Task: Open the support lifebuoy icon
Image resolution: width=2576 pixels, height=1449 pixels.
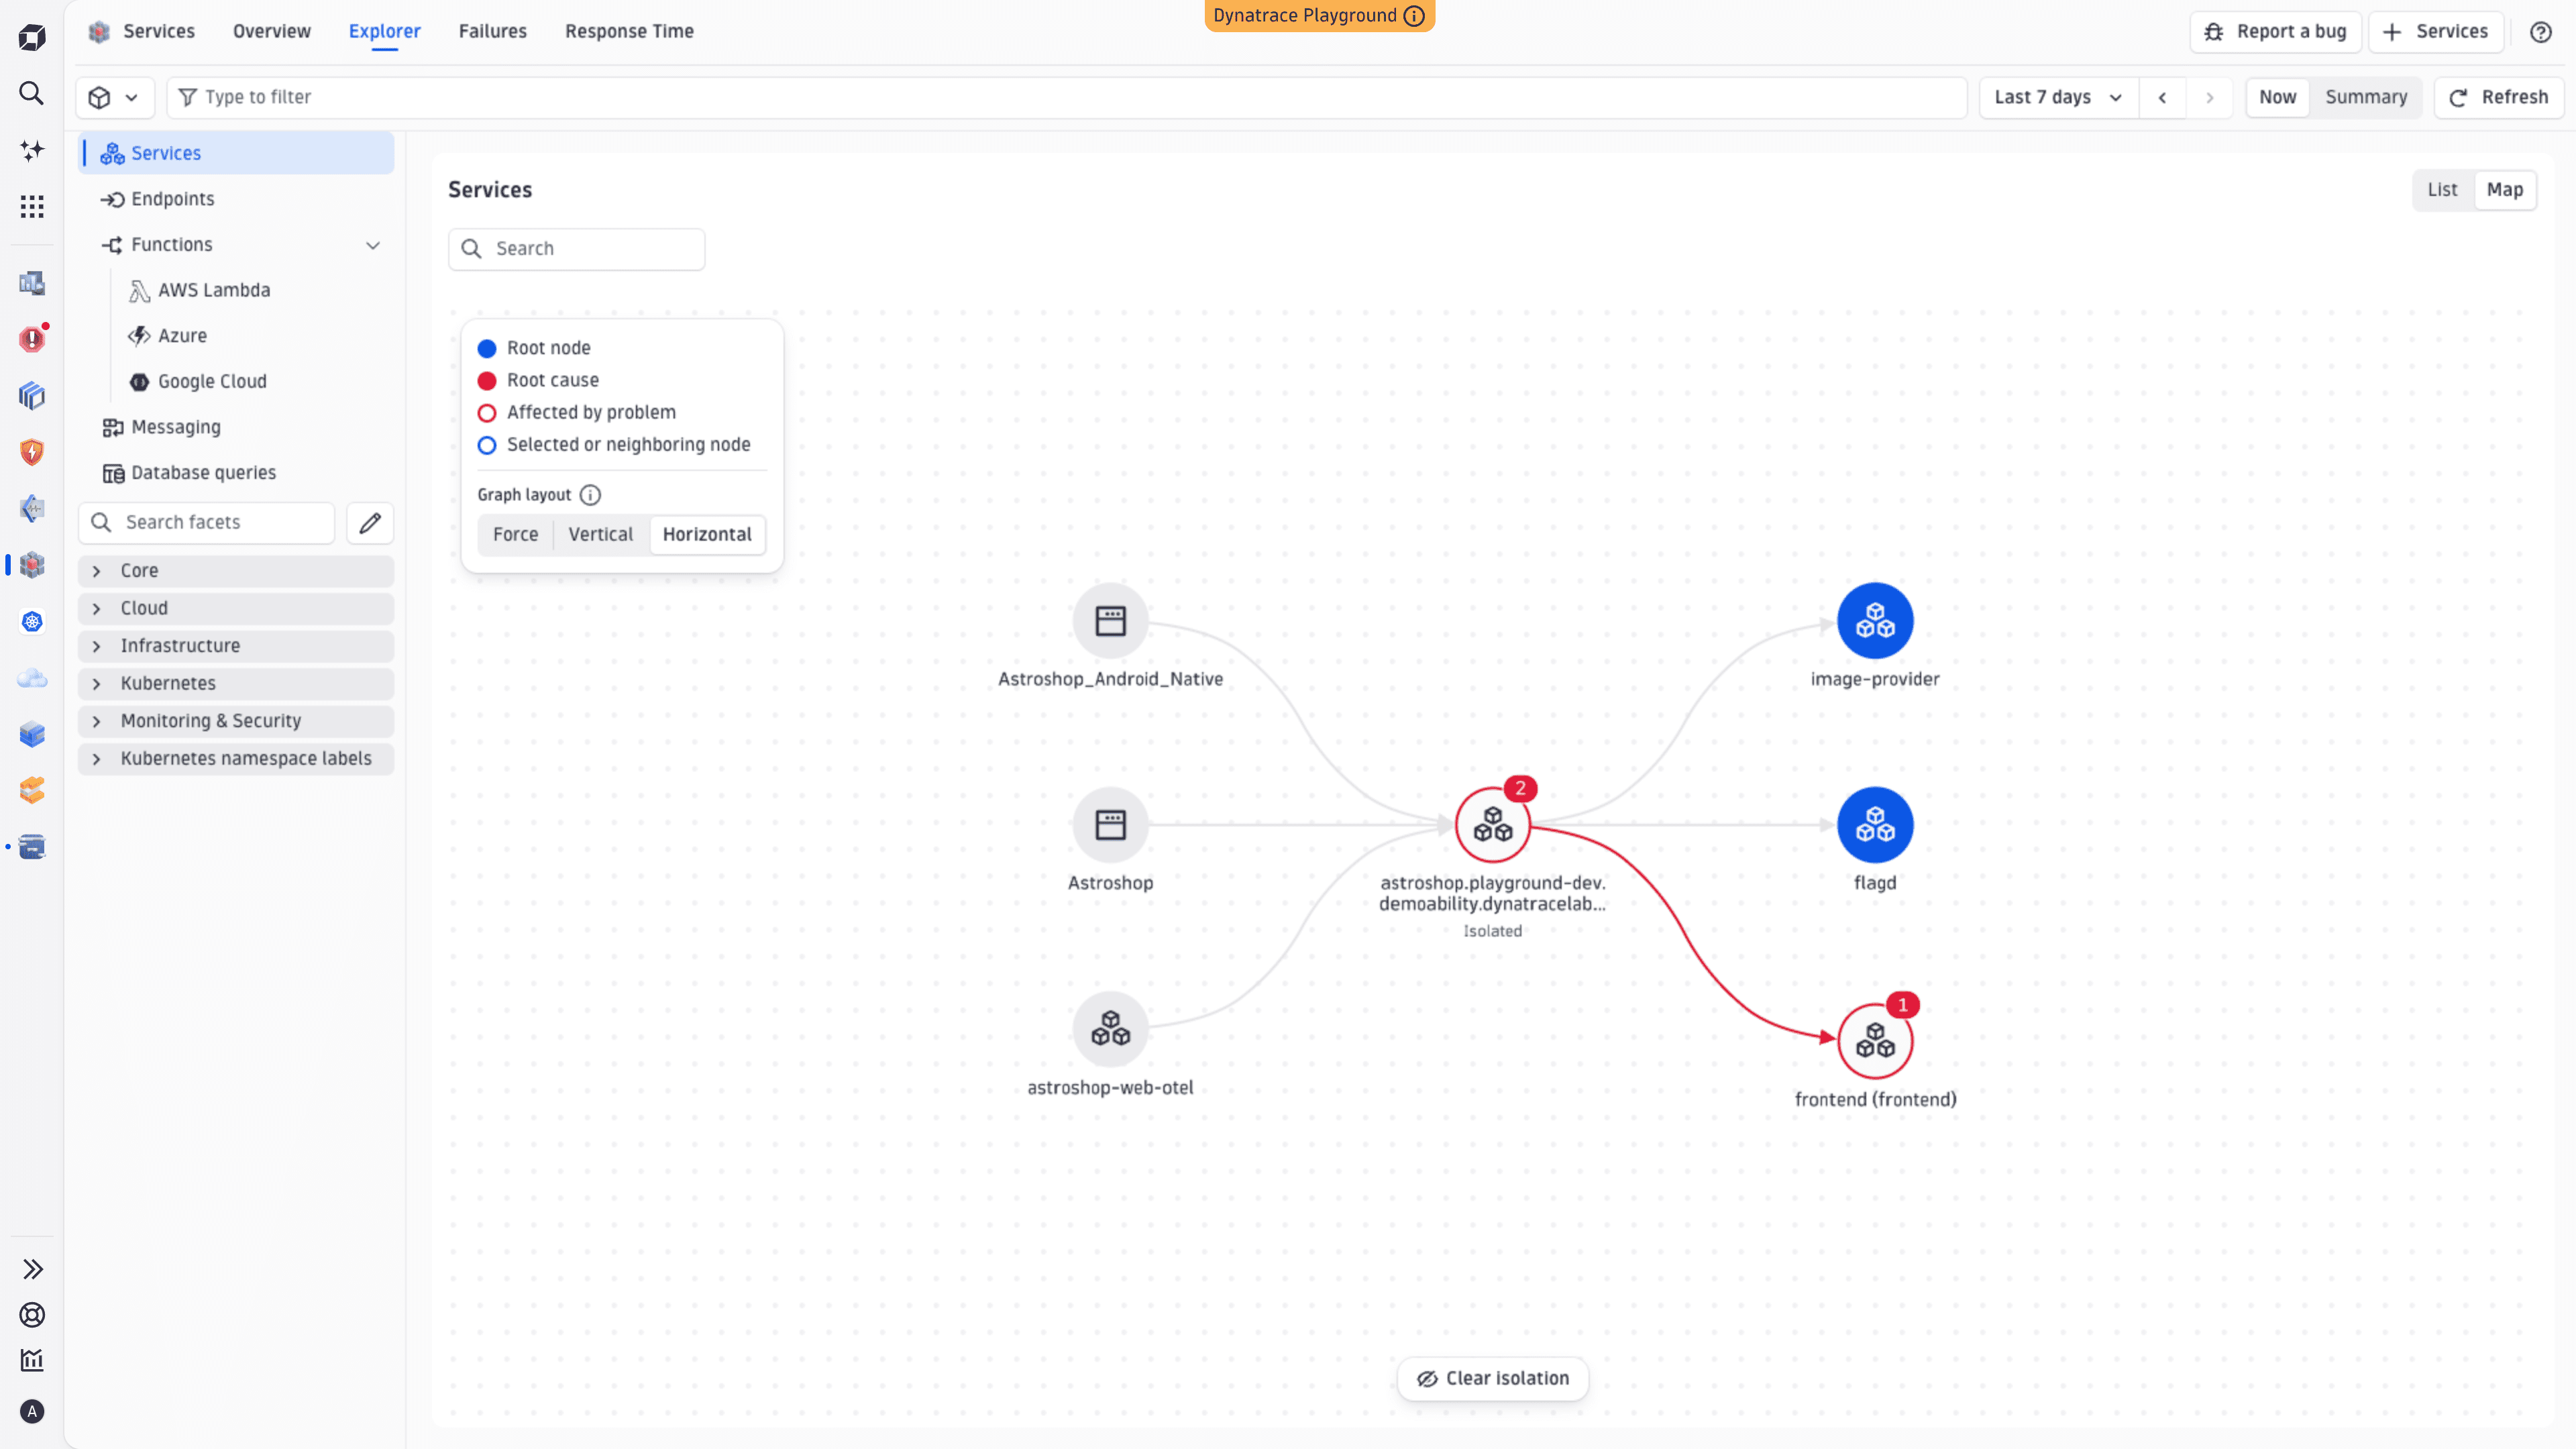Action: point(32,1315)
